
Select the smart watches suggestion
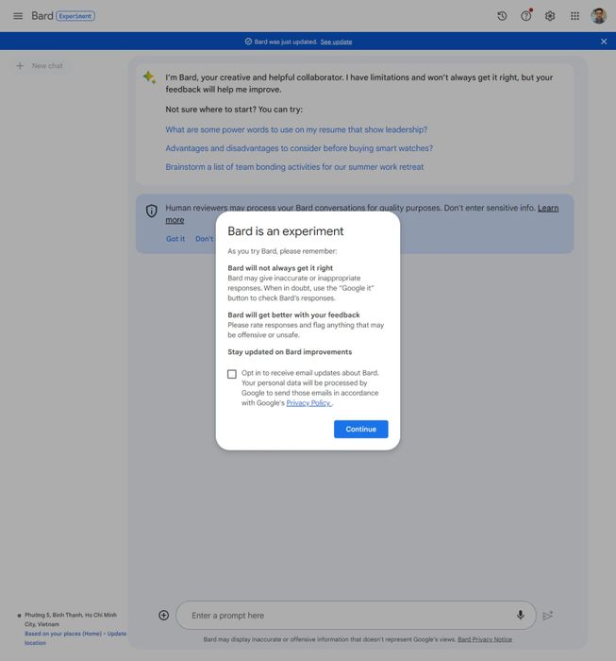pos(299,148)
